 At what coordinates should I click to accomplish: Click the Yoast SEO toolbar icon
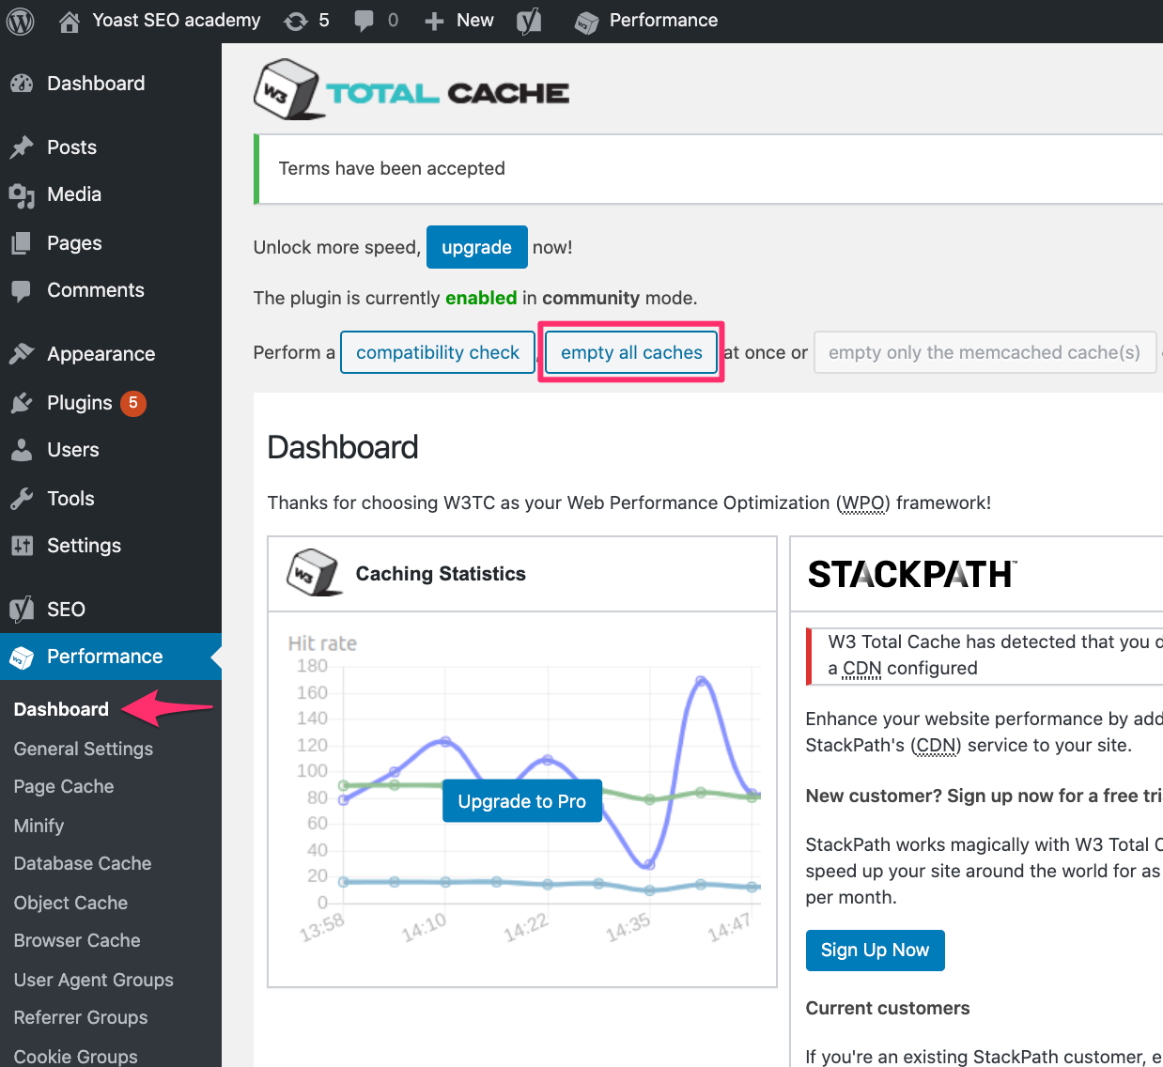coord(528,20)
